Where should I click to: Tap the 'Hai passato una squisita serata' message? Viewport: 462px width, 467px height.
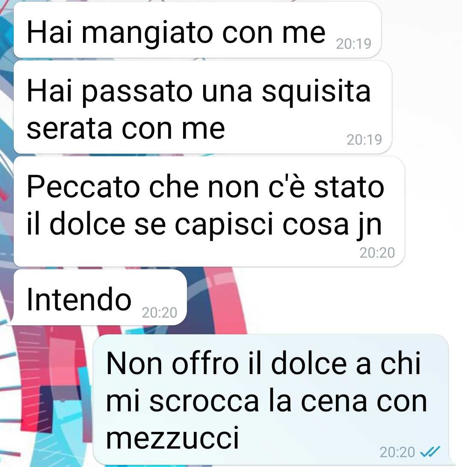(203, 107)
